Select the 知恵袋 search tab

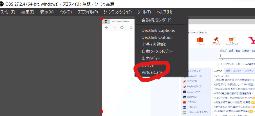pyautogui.click(x=245, y=51)
